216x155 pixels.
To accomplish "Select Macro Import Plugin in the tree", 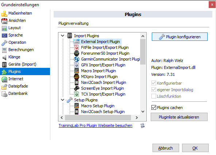I will pos(99,71).
